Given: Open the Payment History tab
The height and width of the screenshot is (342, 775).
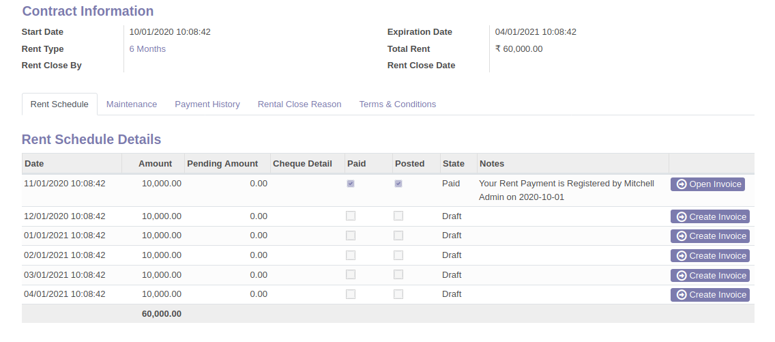Looking at the screenshot, I should pos(207,104).
